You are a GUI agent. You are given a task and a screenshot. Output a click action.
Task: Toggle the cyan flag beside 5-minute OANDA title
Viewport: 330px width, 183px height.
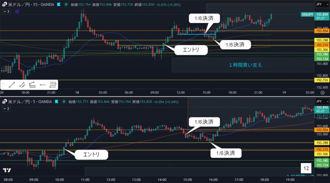point(56,101)
